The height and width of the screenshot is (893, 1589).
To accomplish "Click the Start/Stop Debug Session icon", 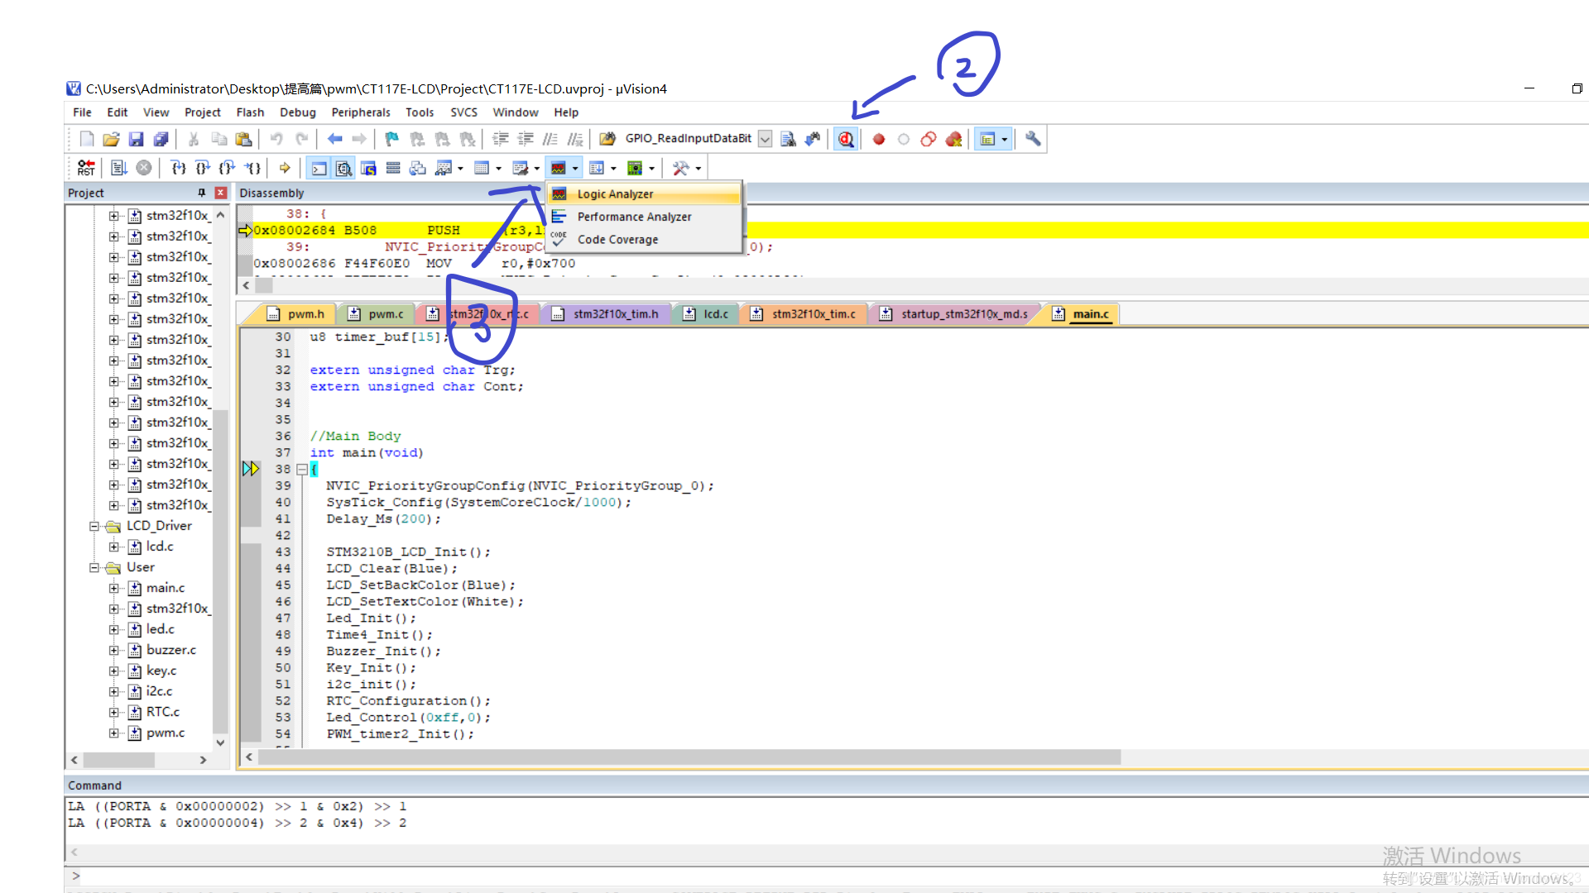I will click(x=845, y=140).
